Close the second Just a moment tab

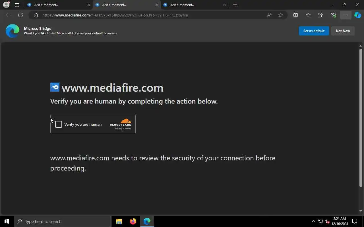point(156,5)
